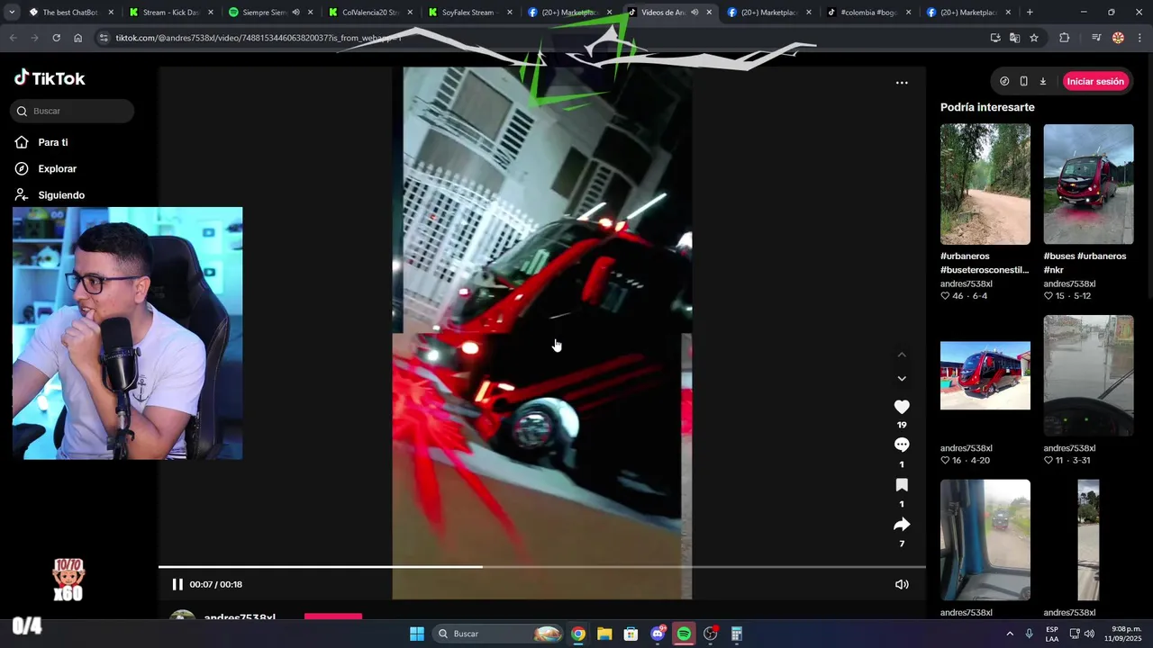This screenshot has width=1153, height=648.
Task: Open Discord from the taskbar
Action: point(658,634)
